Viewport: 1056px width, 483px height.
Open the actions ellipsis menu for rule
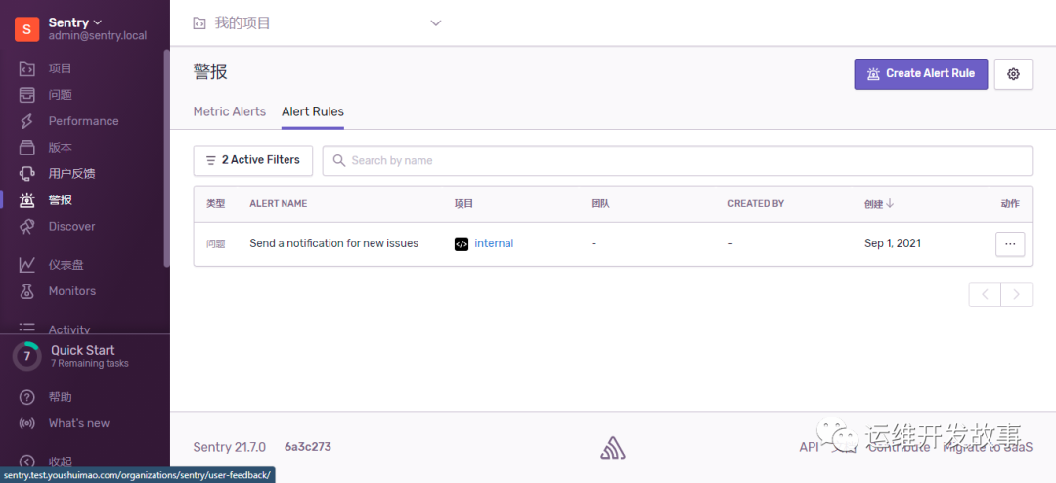tap(1010, 243)
